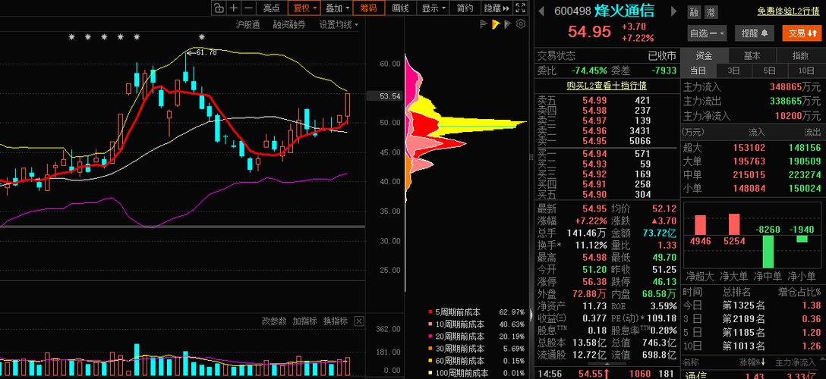Switch to the 资金 tab
Viewport: 826px width, 379px height.
705,56
